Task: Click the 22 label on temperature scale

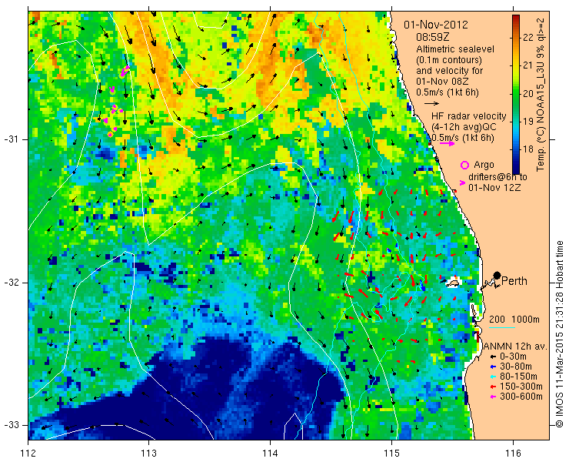Action: pyautogui.click(x=528, y=38)
